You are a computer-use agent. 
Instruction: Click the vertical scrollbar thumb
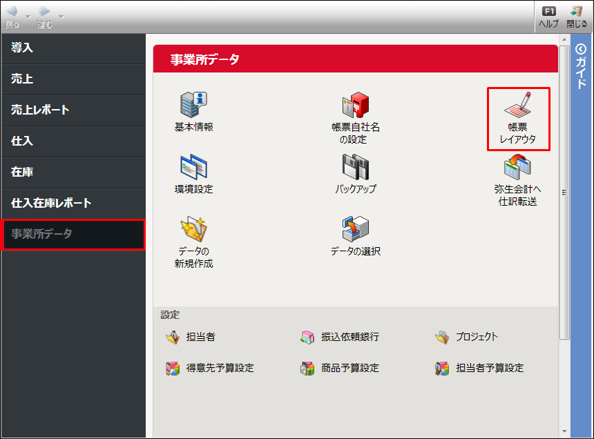tap(564, 193)
